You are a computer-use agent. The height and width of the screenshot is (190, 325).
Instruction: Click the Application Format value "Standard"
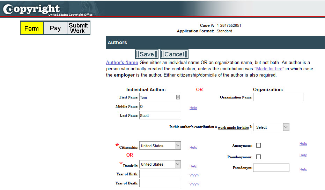click(224, 31)
